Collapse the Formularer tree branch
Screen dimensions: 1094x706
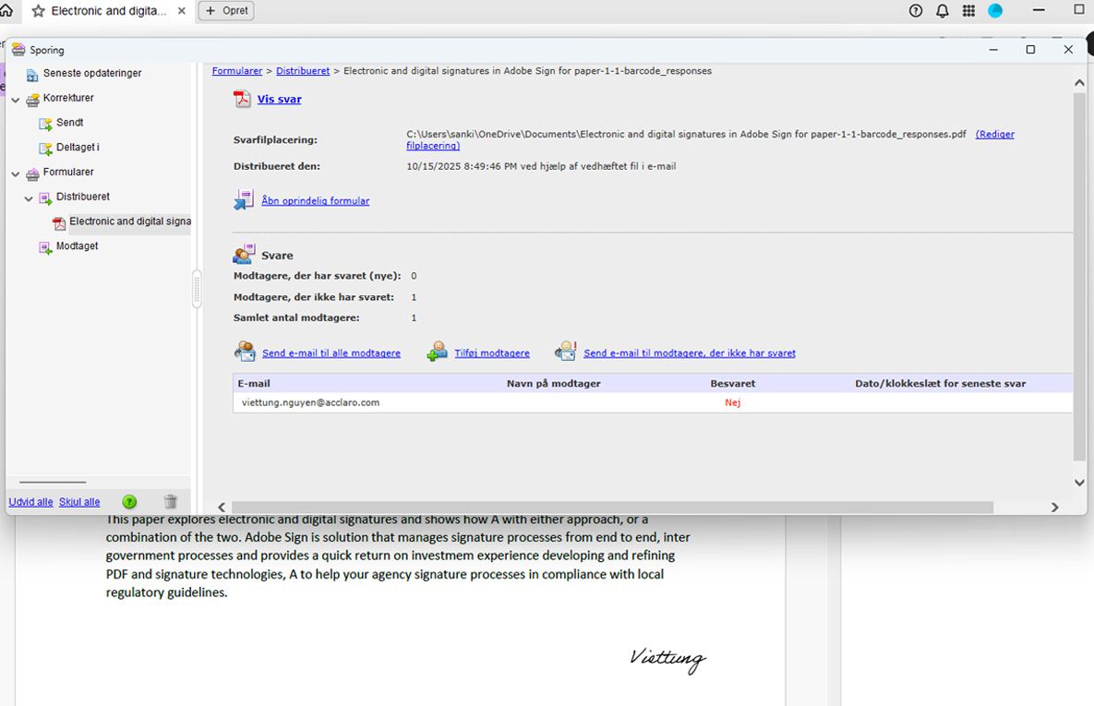[15, 172]
